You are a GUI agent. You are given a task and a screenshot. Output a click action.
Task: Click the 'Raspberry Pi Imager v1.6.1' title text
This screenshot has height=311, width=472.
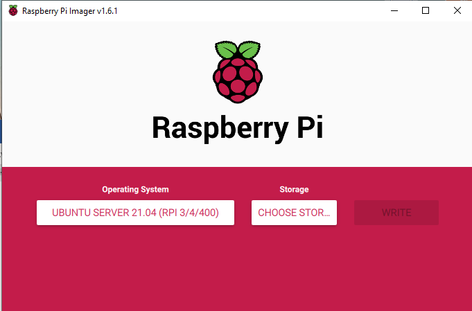[x=70, y=11]
